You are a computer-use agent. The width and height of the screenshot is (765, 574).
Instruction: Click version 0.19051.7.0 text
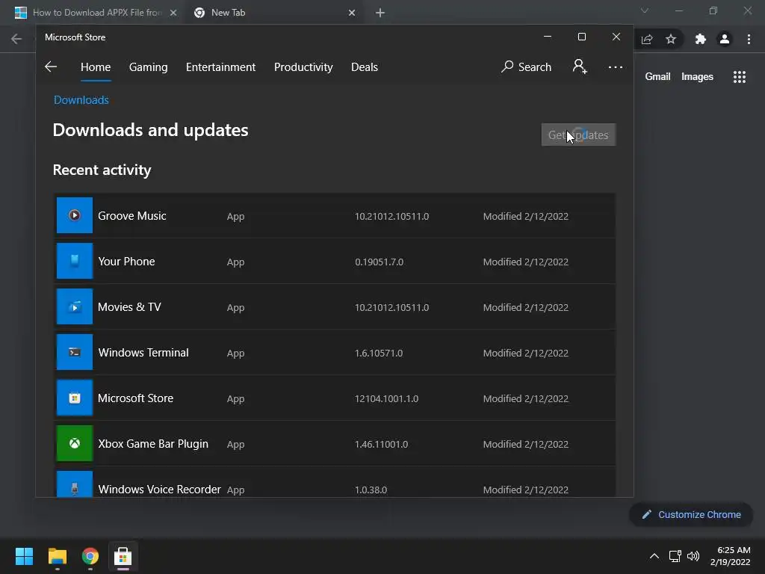[379, 262]
